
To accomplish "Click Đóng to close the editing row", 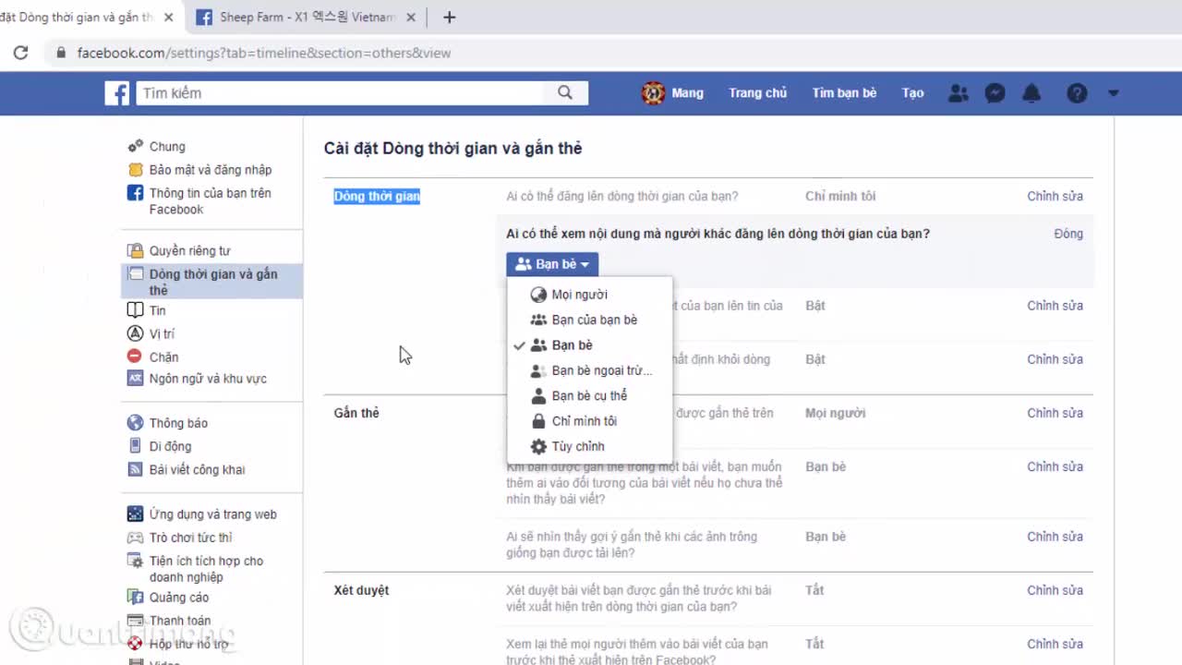I will (1068, 234).
